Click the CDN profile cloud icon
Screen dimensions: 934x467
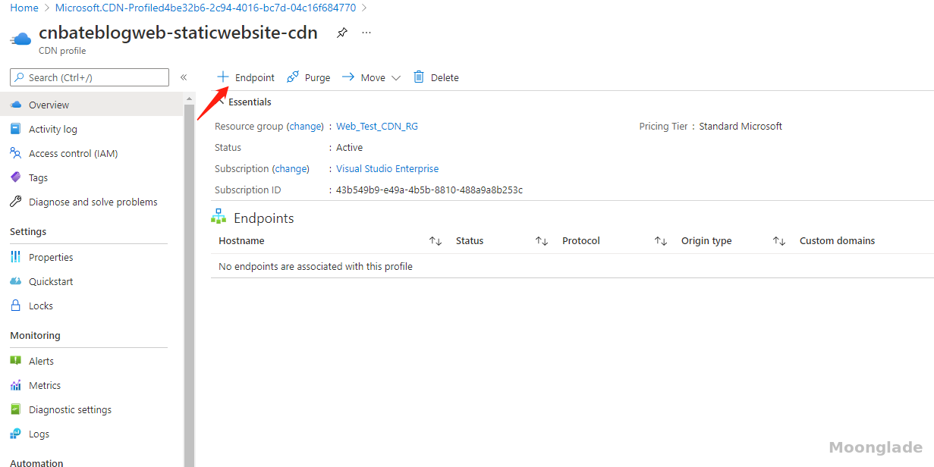20,39
